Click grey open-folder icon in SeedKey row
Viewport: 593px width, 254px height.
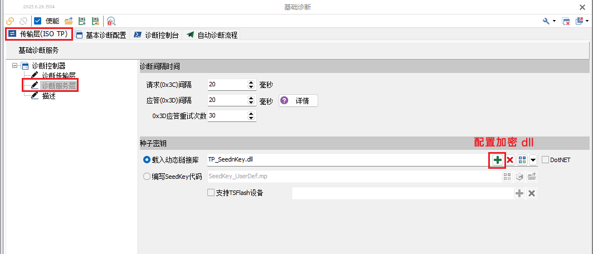(532, 177)
